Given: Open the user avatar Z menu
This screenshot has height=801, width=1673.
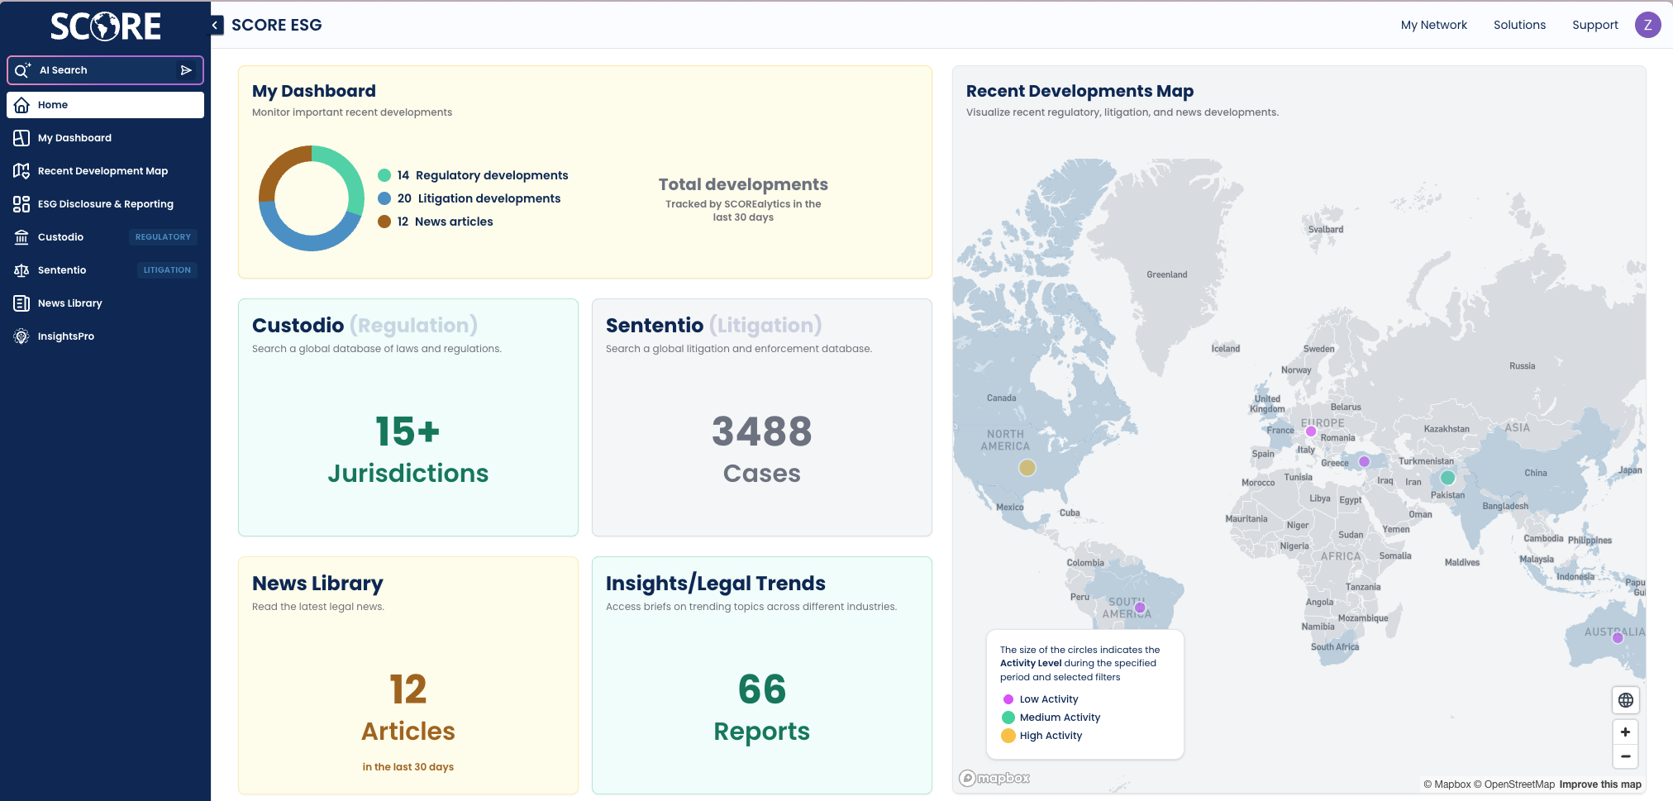Looking at the screenshot, I should pyautogui.click(x=1647, y=25).
